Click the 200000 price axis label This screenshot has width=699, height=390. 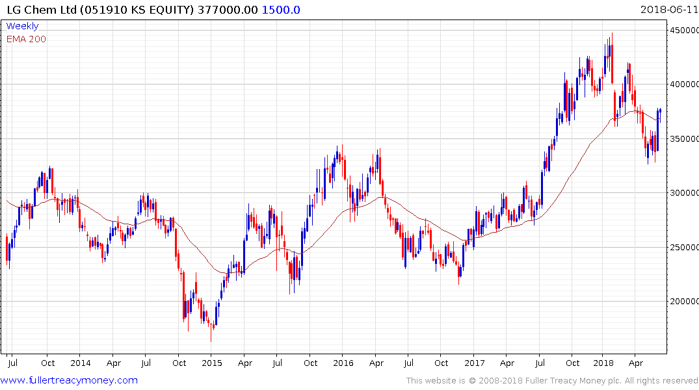[684, 302]
